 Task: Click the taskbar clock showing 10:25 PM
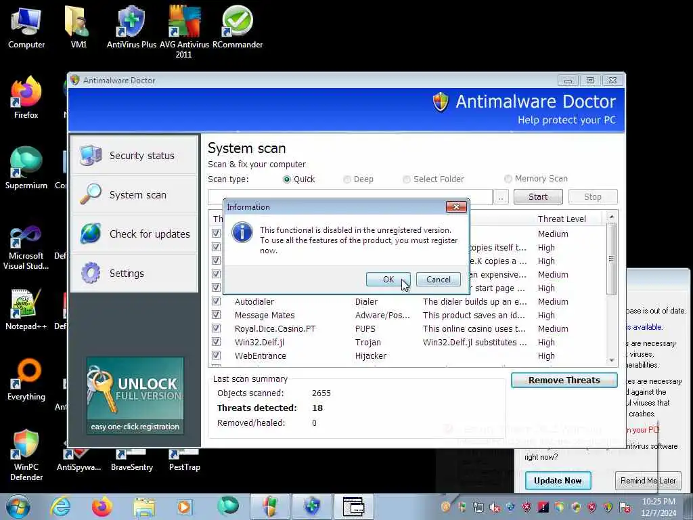(x=658, y=507)
